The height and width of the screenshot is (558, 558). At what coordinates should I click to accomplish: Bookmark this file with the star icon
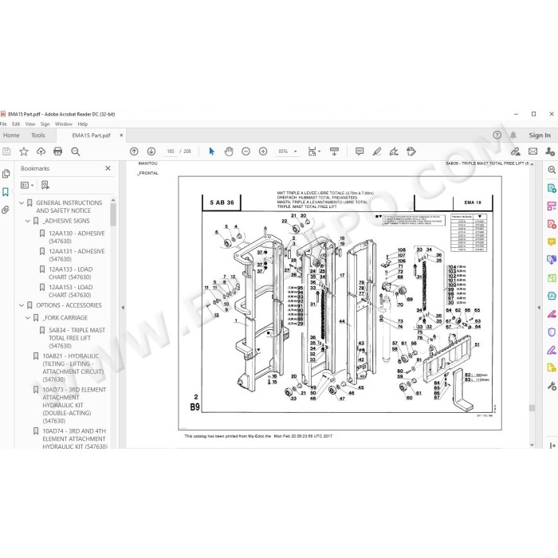24,151
